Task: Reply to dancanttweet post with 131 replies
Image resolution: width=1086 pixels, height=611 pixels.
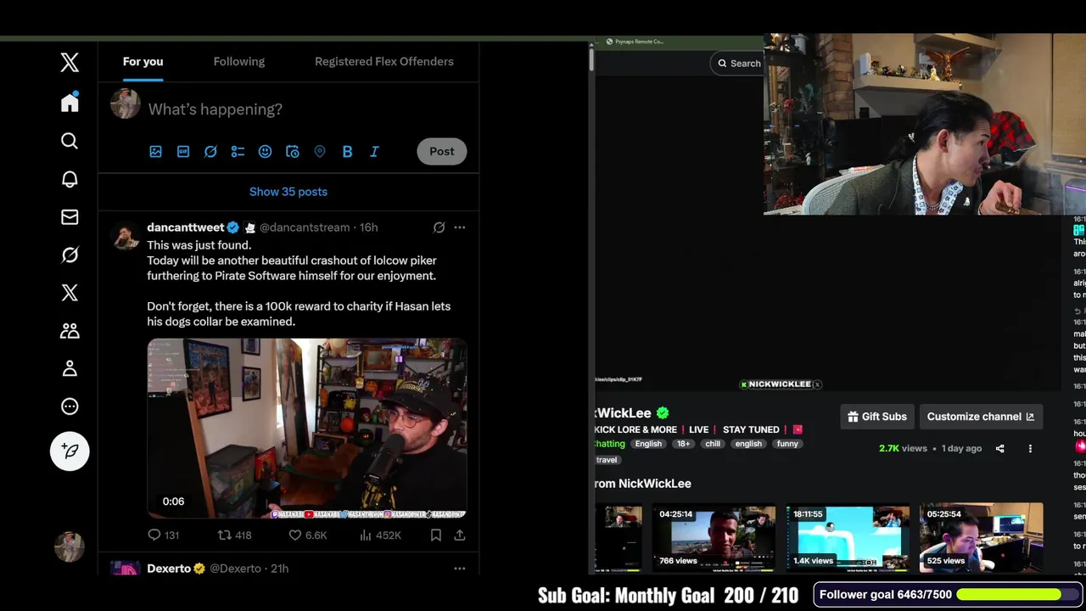Action: 164,535
